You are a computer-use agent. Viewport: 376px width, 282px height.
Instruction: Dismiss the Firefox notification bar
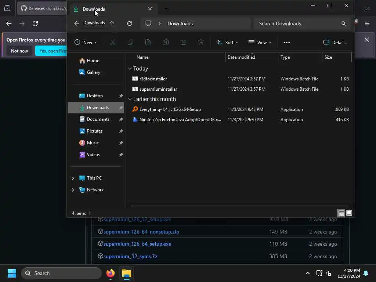click(367, 40)
